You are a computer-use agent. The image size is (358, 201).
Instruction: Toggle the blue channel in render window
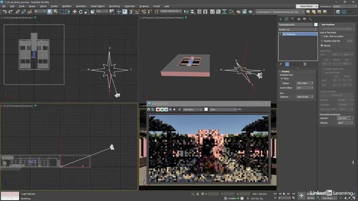point(166,109)
